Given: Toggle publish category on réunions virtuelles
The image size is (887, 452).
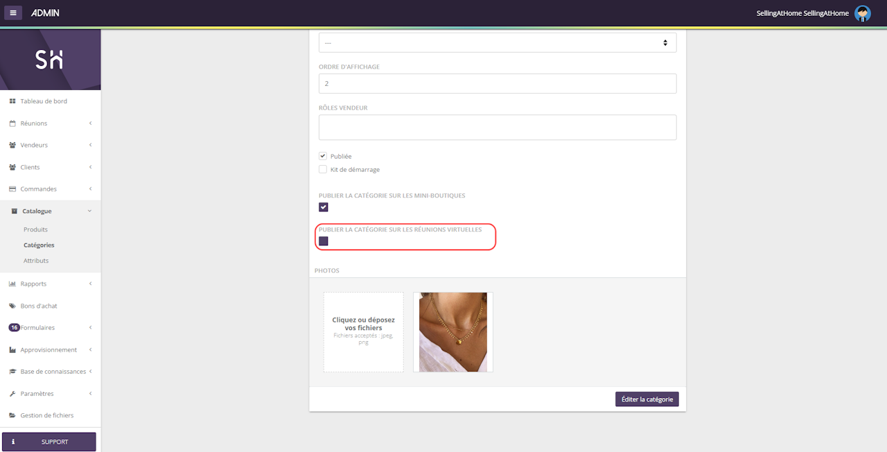Looking at the screenshot, I should [324, 241].
